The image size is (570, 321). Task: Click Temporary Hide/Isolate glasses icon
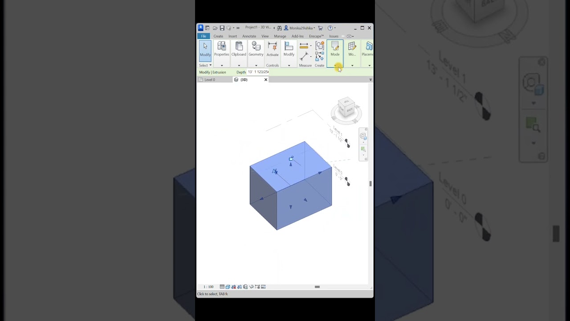[252, 287]
